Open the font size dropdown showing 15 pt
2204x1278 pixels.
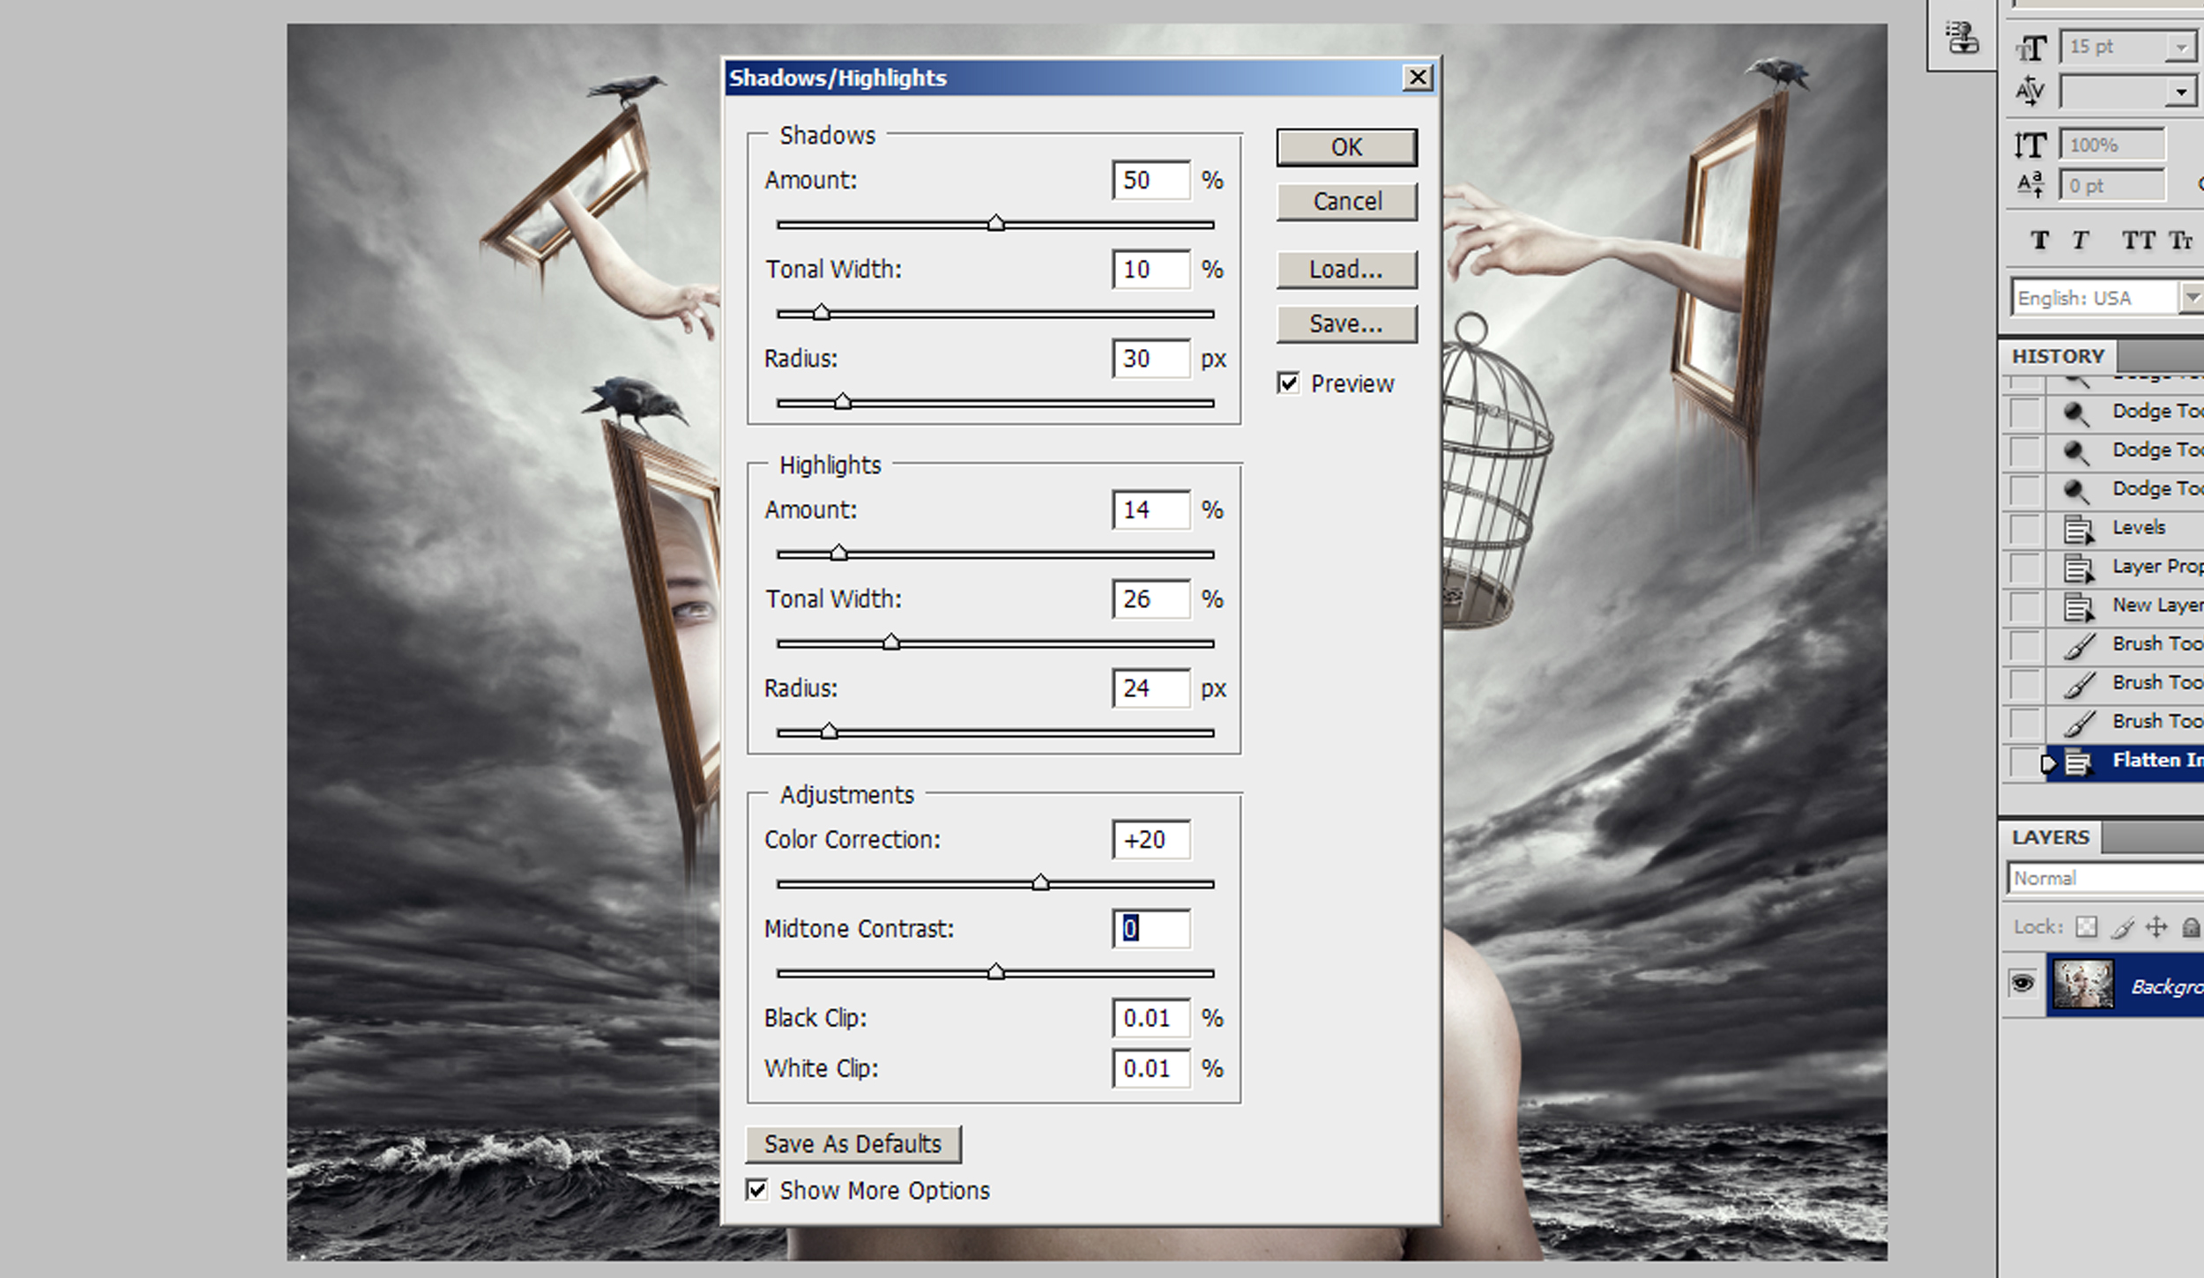[2179, 47]
